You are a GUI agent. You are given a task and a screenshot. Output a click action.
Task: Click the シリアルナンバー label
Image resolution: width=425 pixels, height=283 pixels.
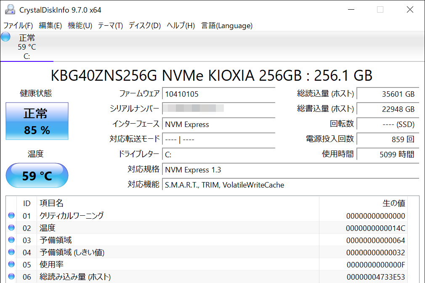pos(134,108)
